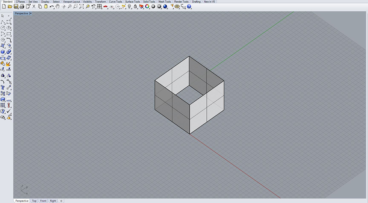Activate the Pan hand tool
The width and height of the screenshot is (368, 203).
[57, 7]
